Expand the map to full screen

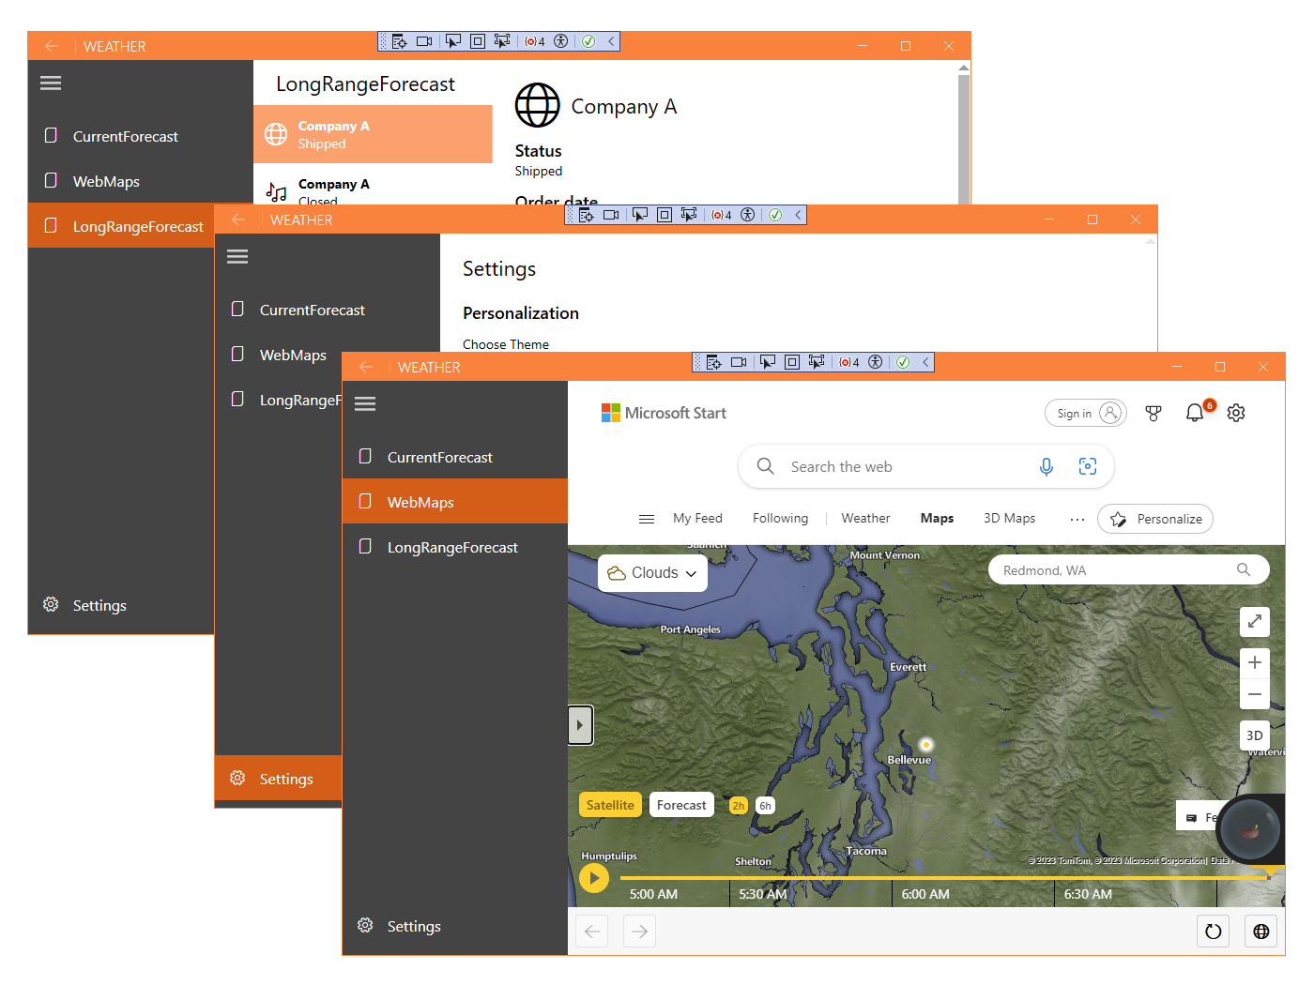coord(1255,621)
